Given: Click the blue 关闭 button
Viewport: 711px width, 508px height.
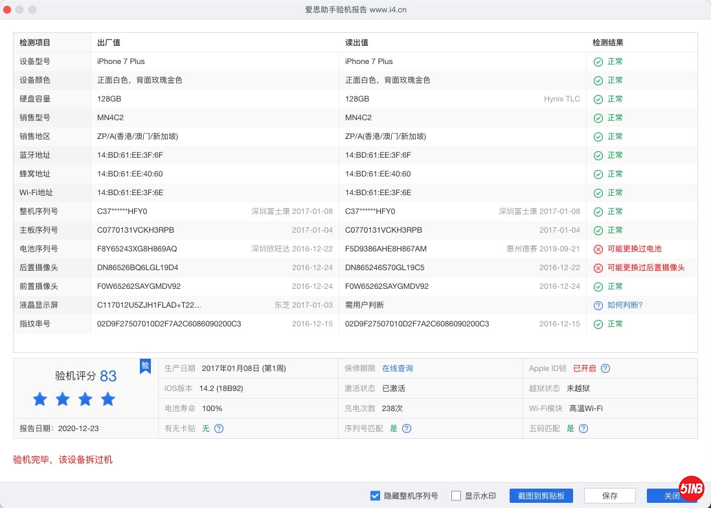Looking at the screenshot, I should 671,496.
